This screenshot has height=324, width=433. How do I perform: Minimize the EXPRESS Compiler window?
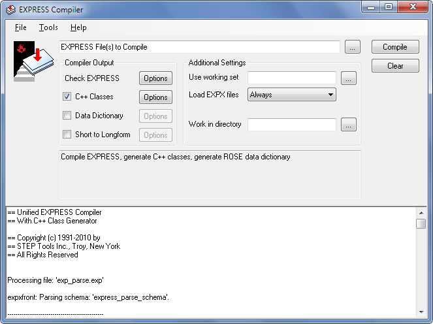[371, 7]
